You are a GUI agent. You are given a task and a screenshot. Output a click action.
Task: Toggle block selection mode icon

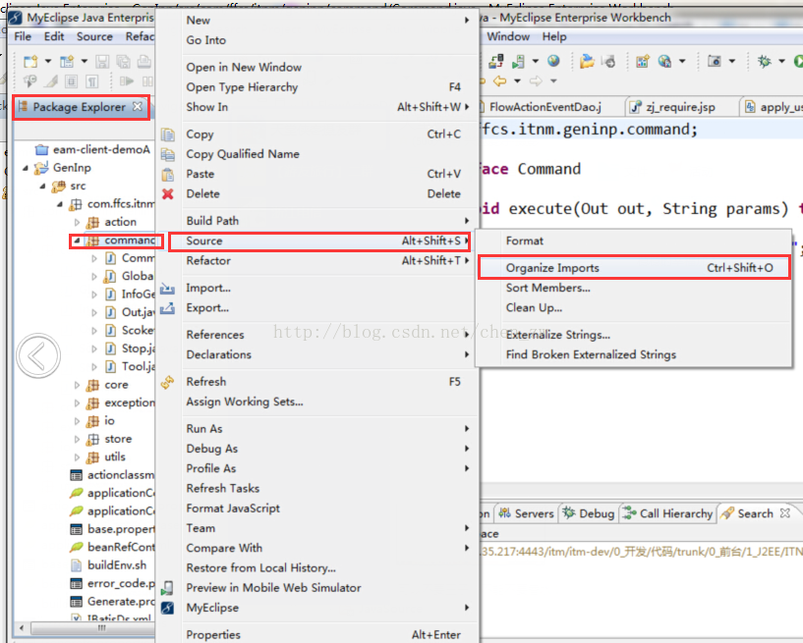[x=71, y=81]
